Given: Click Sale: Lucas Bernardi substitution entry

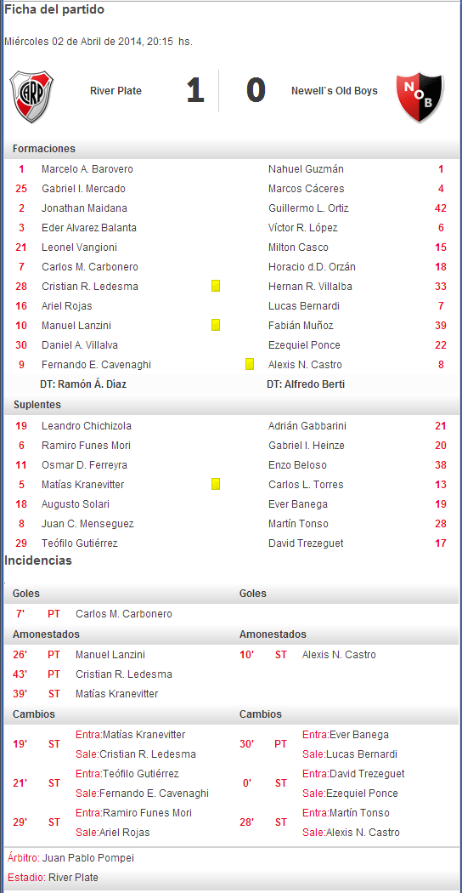Looking at the screenshot, I should point(349,754).
